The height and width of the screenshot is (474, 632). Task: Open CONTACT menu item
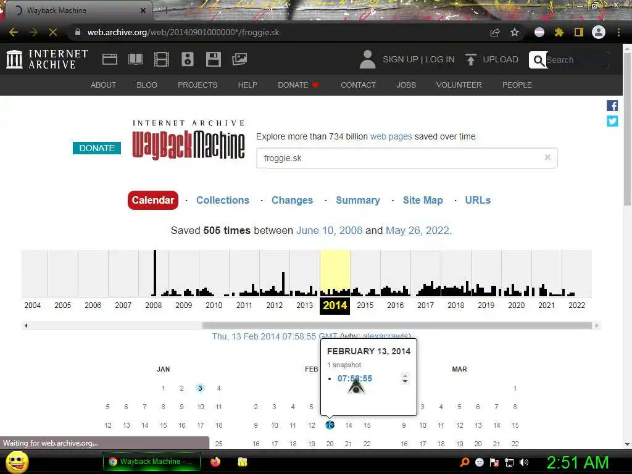[359, 85]
